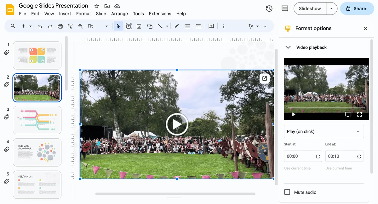378x204 pixels.
Task: Open the Shape tool
Action: click(150, 26)
